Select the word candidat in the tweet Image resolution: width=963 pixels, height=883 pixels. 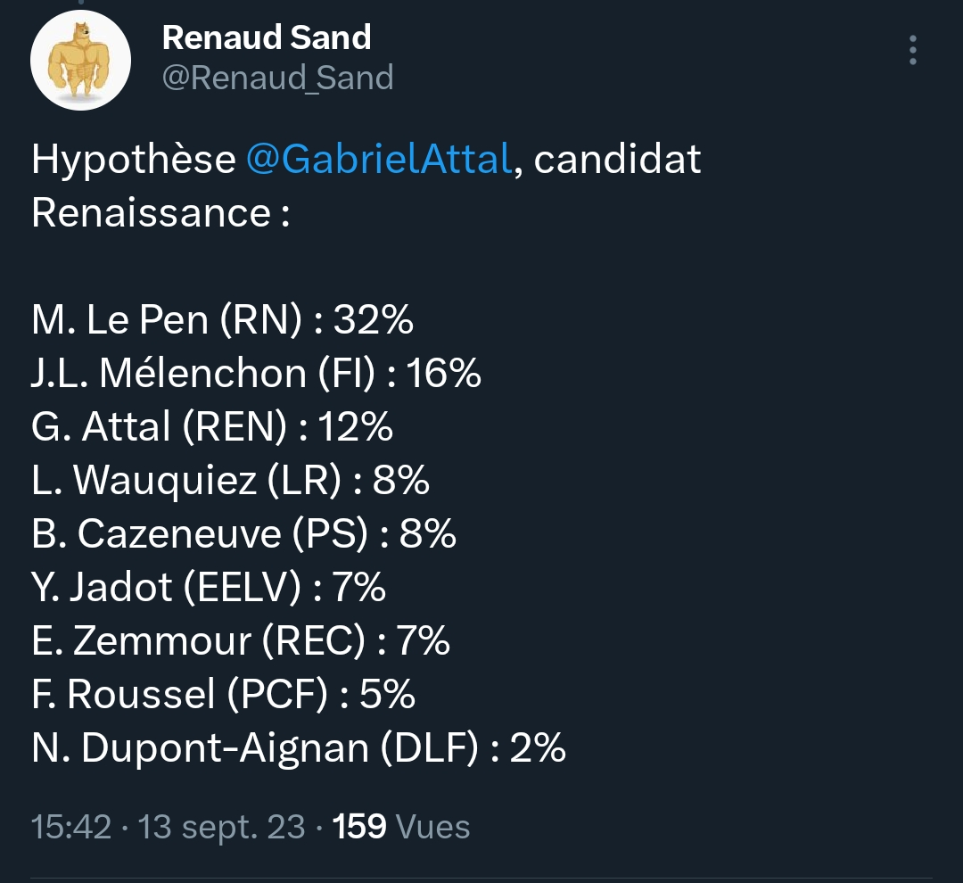tap(617, 159)
